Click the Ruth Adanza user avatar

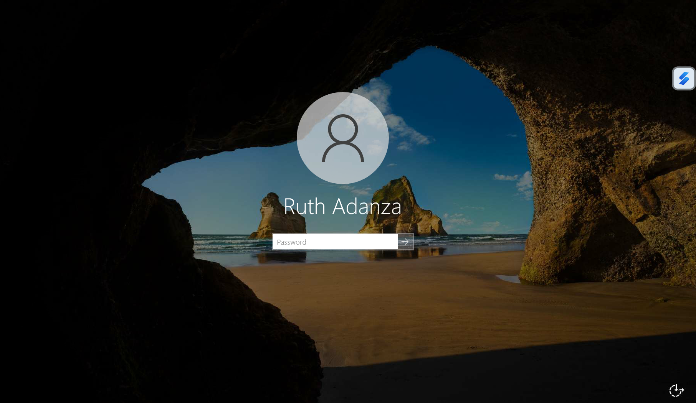click(x=343, y=138)
